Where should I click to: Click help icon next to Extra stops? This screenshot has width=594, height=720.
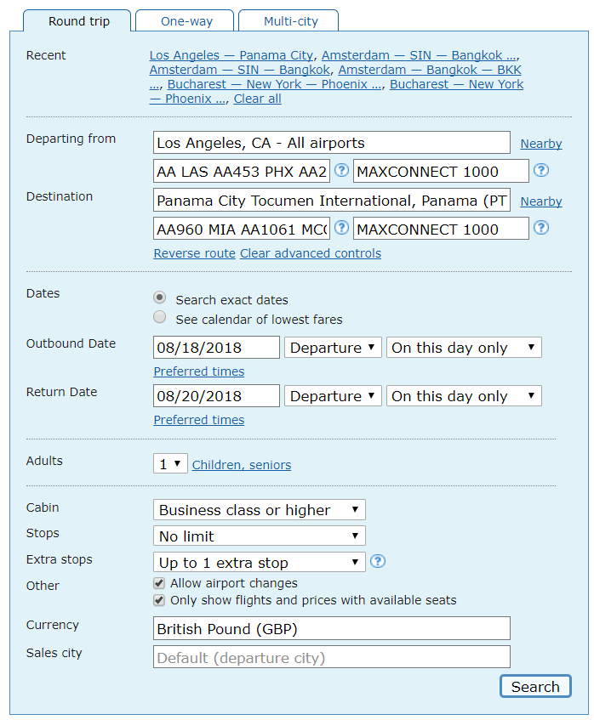point(379,561)
